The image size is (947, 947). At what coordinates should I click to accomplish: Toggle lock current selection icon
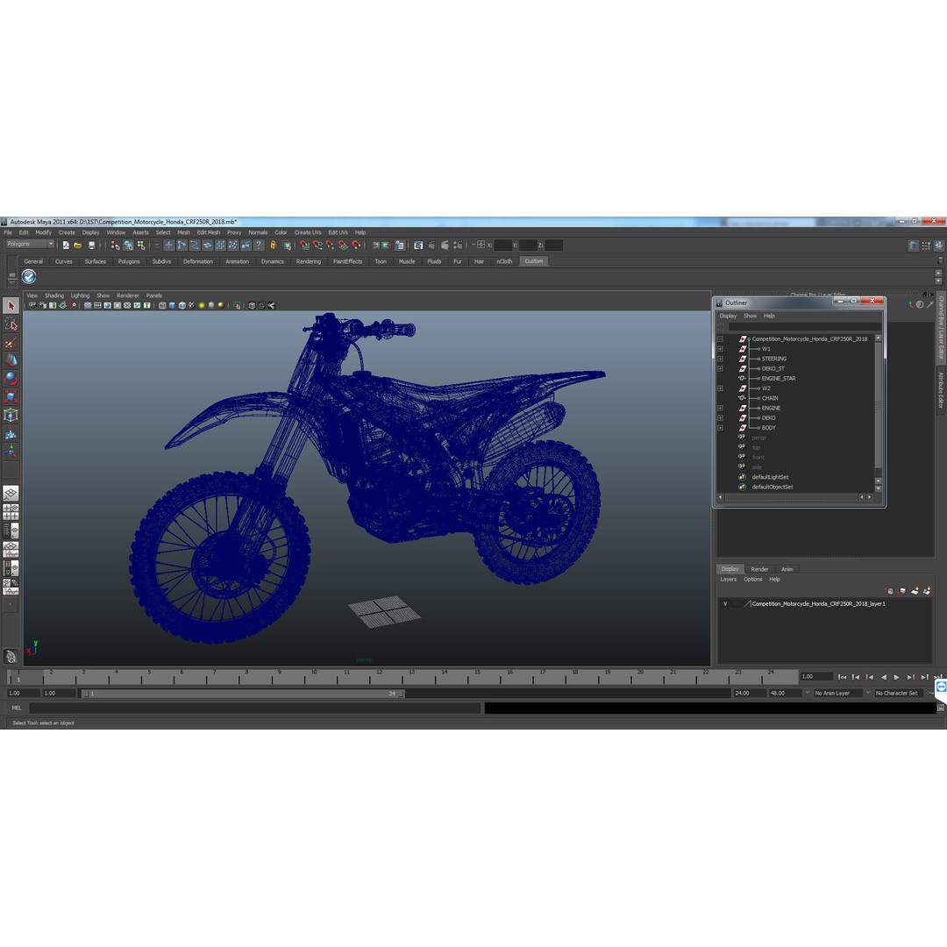[x=273, y=246]
